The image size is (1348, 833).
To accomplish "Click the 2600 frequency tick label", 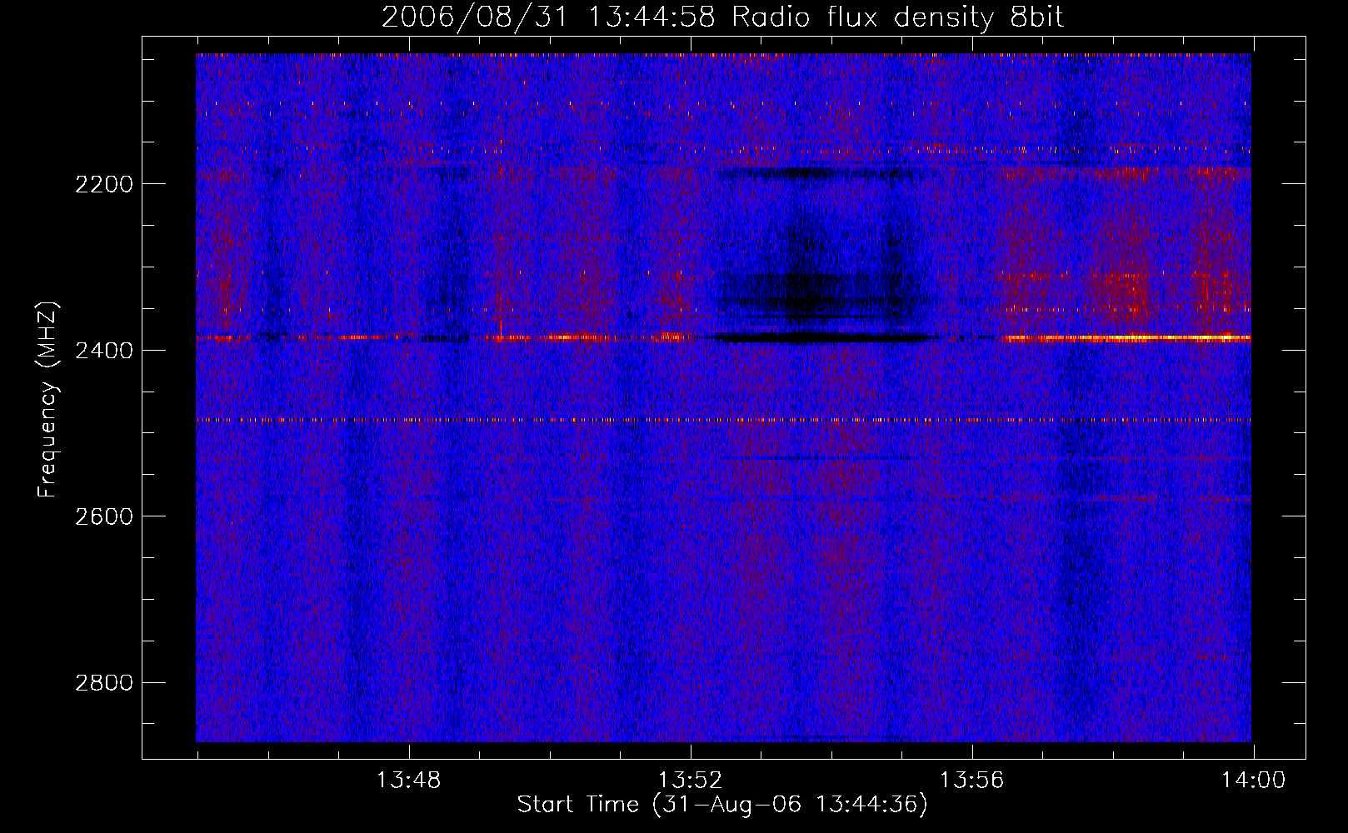I will pos(104,516).
